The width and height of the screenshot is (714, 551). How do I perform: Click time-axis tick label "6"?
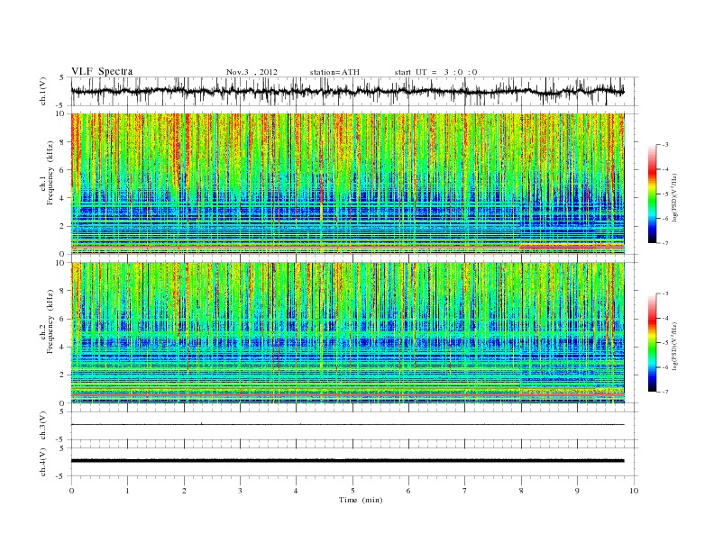408,491
